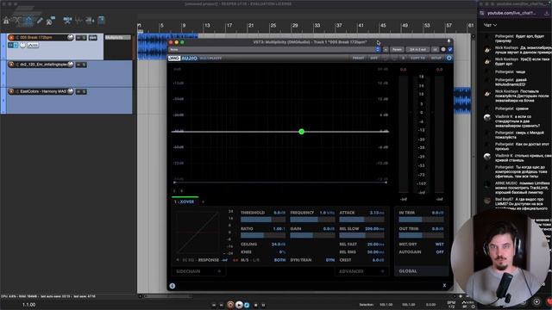Image resolution: width=552 pixels, height=310 pixels.
Task: Click the UI button in plugin host bar
Action: [435, 50]
